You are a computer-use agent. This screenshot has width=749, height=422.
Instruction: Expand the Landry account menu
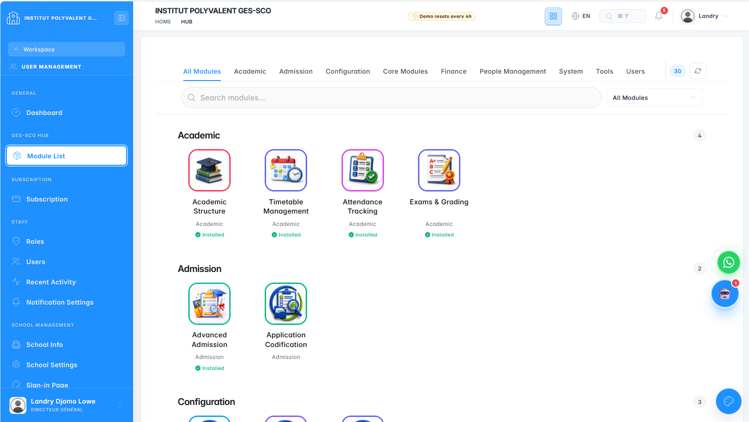click(x=705, y=16)
